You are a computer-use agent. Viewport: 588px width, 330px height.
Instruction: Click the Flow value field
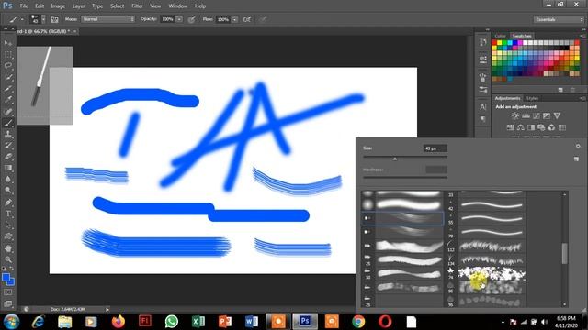222,19
